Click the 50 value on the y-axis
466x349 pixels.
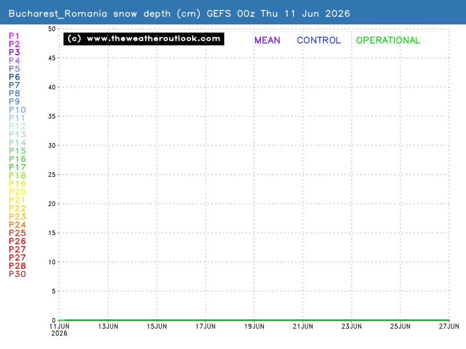52,29
